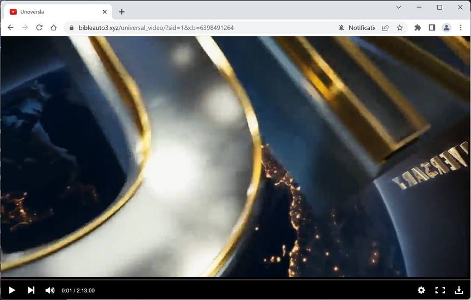Image resolution: width=471 pixels, height=300 pixels.
Task: Go back to previous page
Action: pos(10,28)
